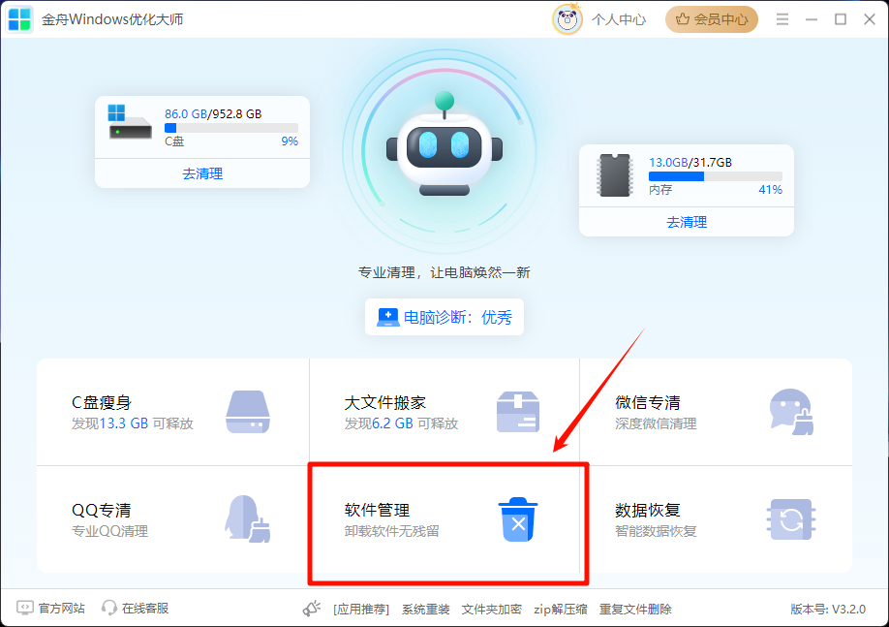Click the robot mascot in center
This screenshot has height=627, width=889.
pos(444,145)
